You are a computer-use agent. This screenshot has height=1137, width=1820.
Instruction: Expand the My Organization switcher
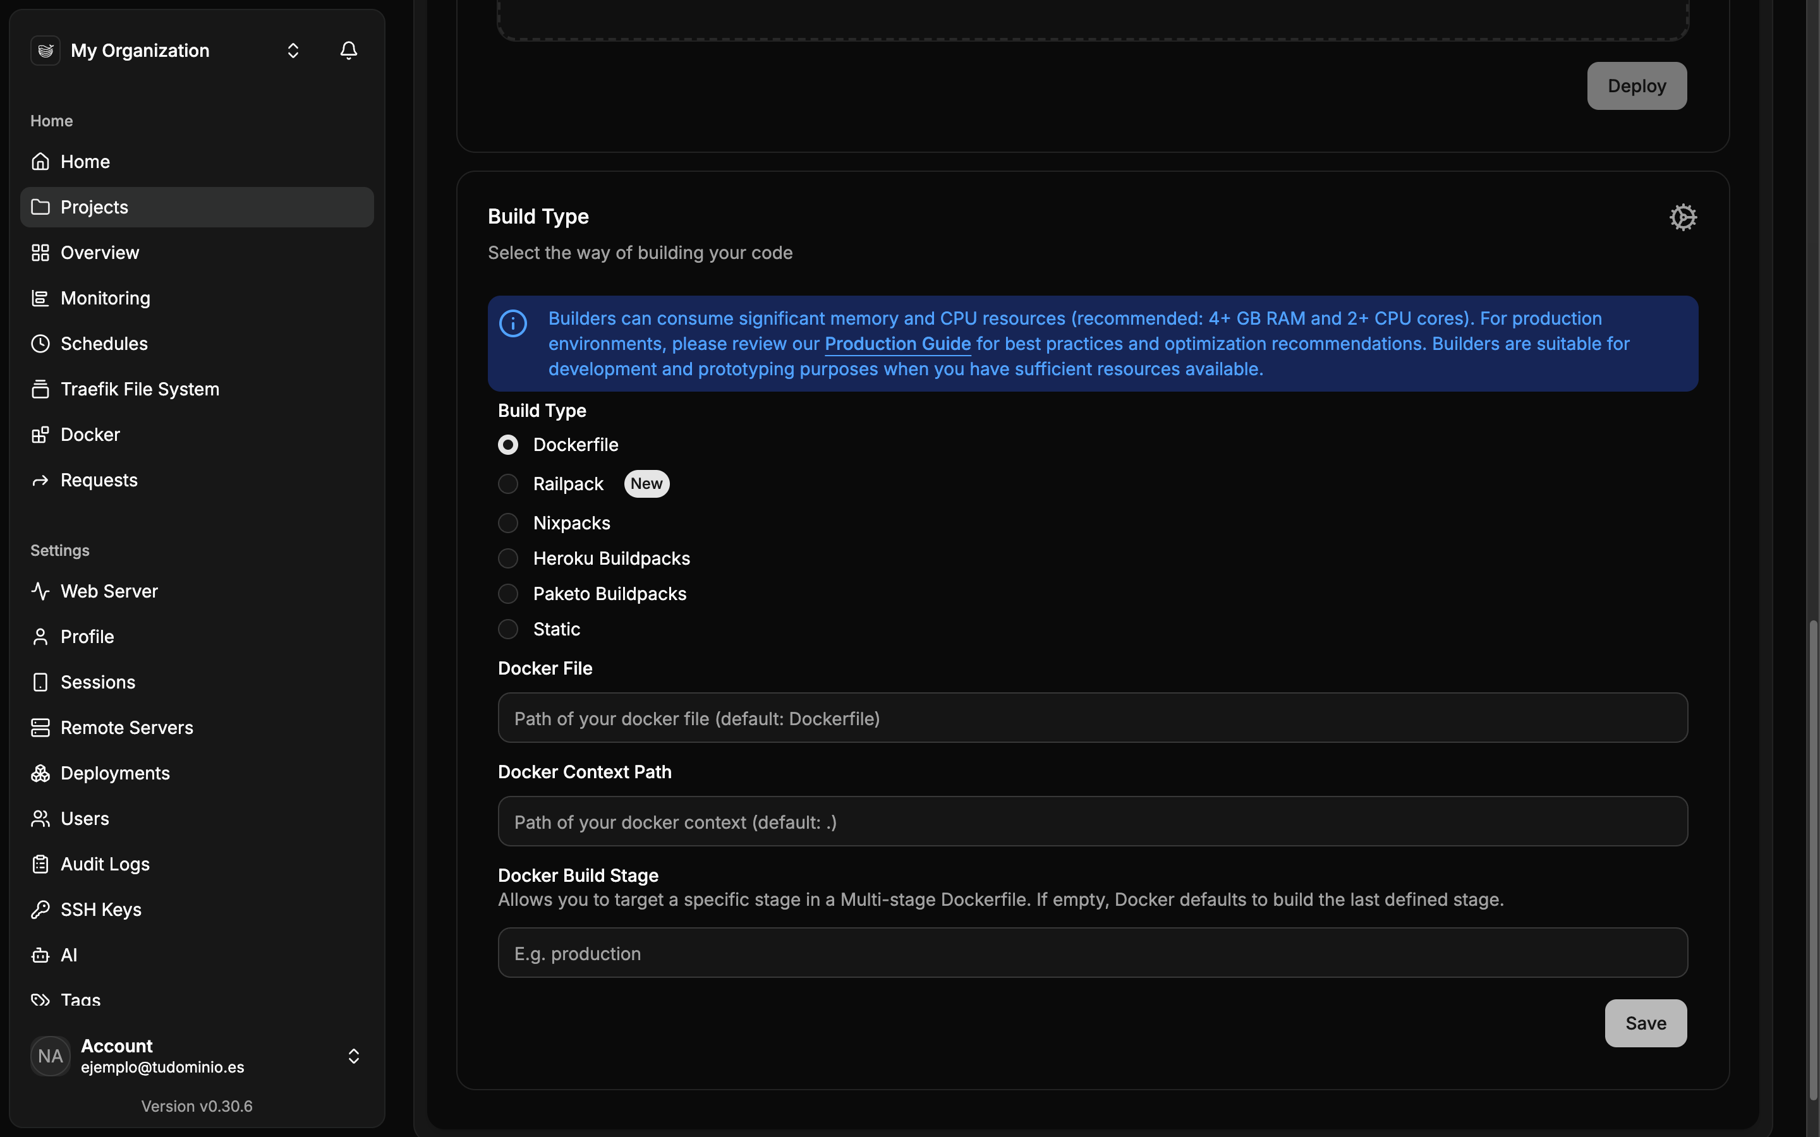[x=293, y=51]
